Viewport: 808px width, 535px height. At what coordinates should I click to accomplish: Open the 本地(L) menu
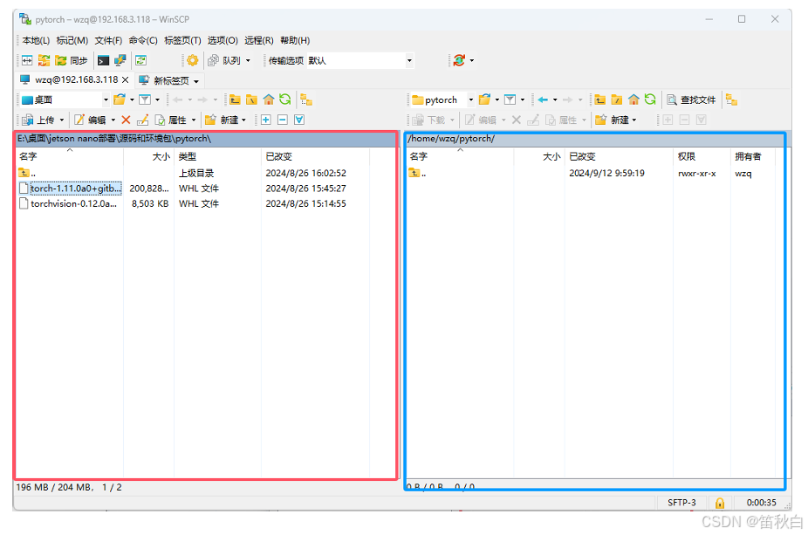pos(36,40)
